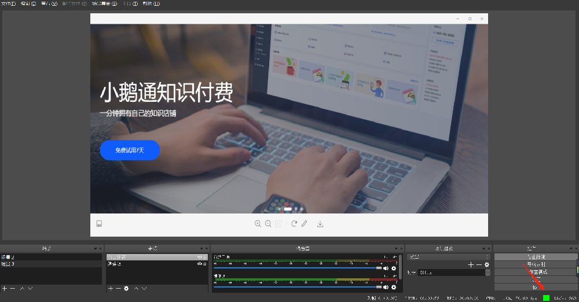Viewport: 579px width, 302px height.
Task: Click 免费试用7天 button in preview
Action: [130, 150]
